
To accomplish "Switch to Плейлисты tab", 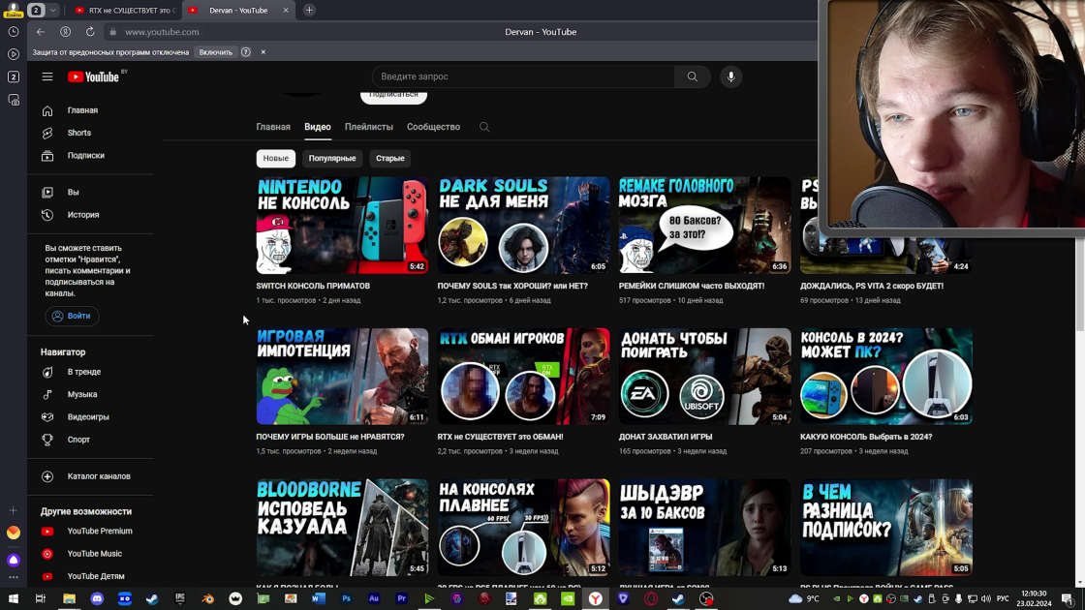I will pyautogui.click(x=369, y=127).
